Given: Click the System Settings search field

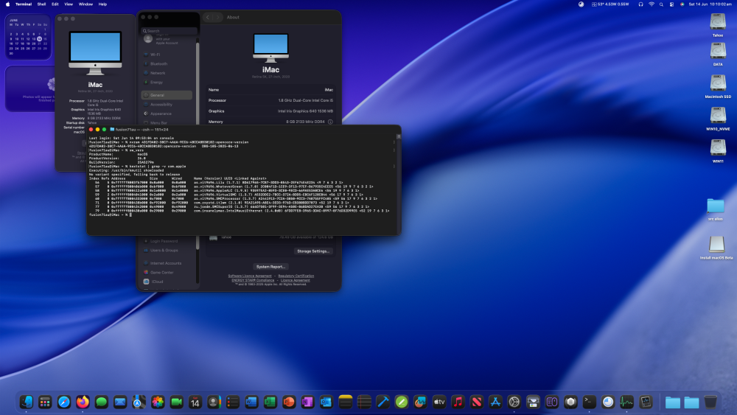Looking at the screenshot, I should [x=170, y=31].
